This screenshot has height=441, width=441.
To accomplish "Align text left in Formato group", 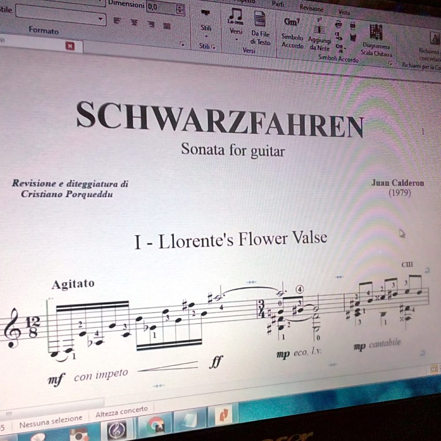I will 117,20.
